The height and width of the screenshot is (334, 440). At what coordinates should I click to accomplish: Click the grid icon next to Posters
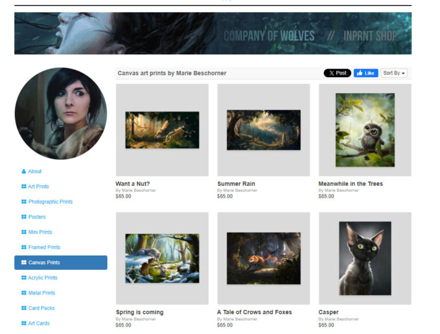point(23,217)
